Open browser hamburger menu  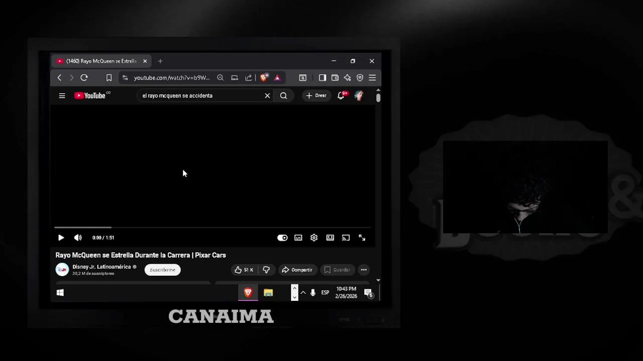click(x=372, y=78)
